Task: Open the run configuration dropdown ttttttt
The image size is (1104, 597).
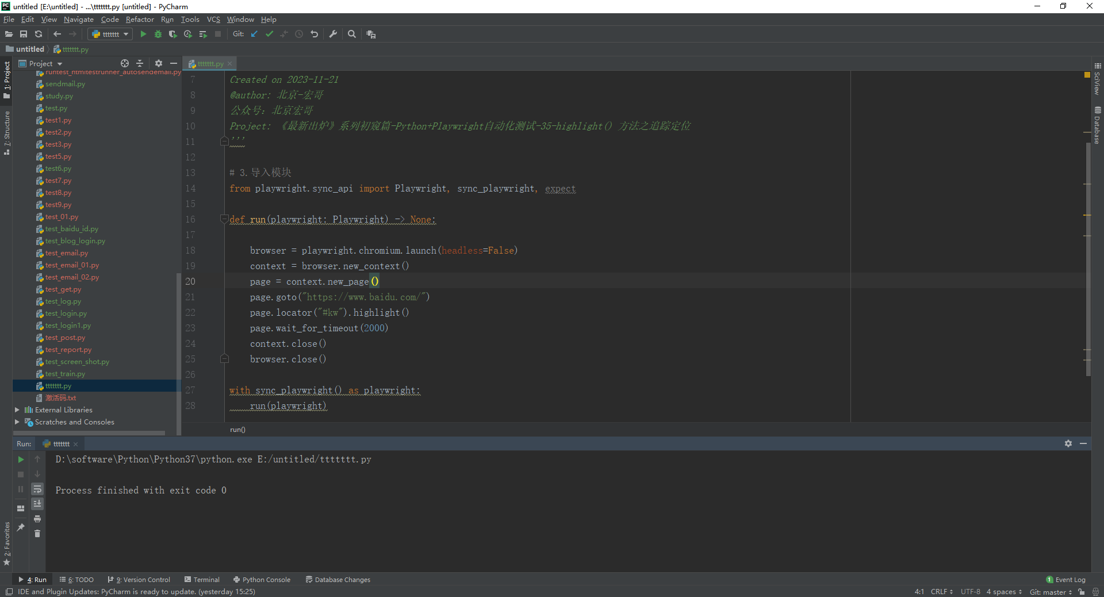Action: pyautogui.click(x=109, y=34)
